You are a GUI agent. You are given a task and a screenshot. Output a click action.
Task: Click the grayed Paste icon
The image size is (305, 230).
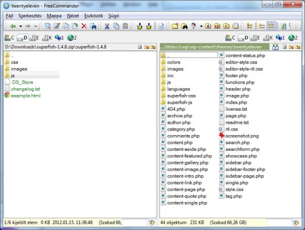(126, 26)
